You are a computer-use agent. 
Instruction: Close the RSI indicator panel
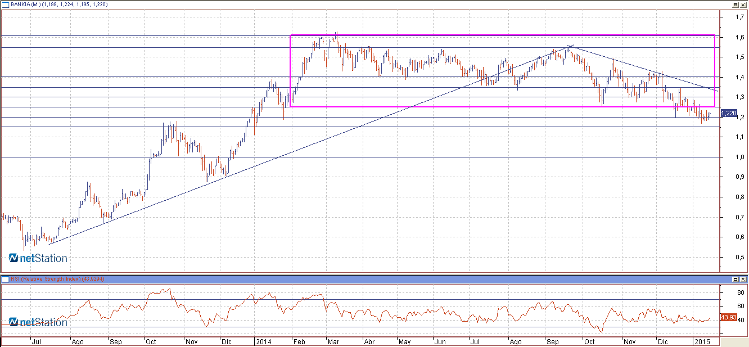point(743,279)
